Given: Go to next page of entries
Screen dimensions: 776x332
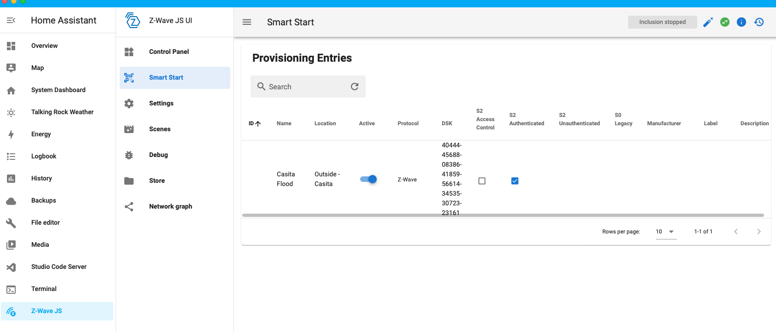Looking at the screenshot, I should point(759,232).
